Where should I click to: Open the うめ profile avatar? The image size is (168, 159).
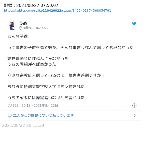coord(12,26)
